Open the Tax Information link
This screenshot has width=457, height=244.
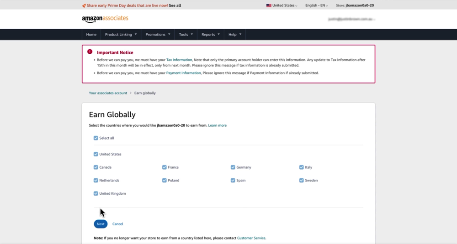pos(179,60)
